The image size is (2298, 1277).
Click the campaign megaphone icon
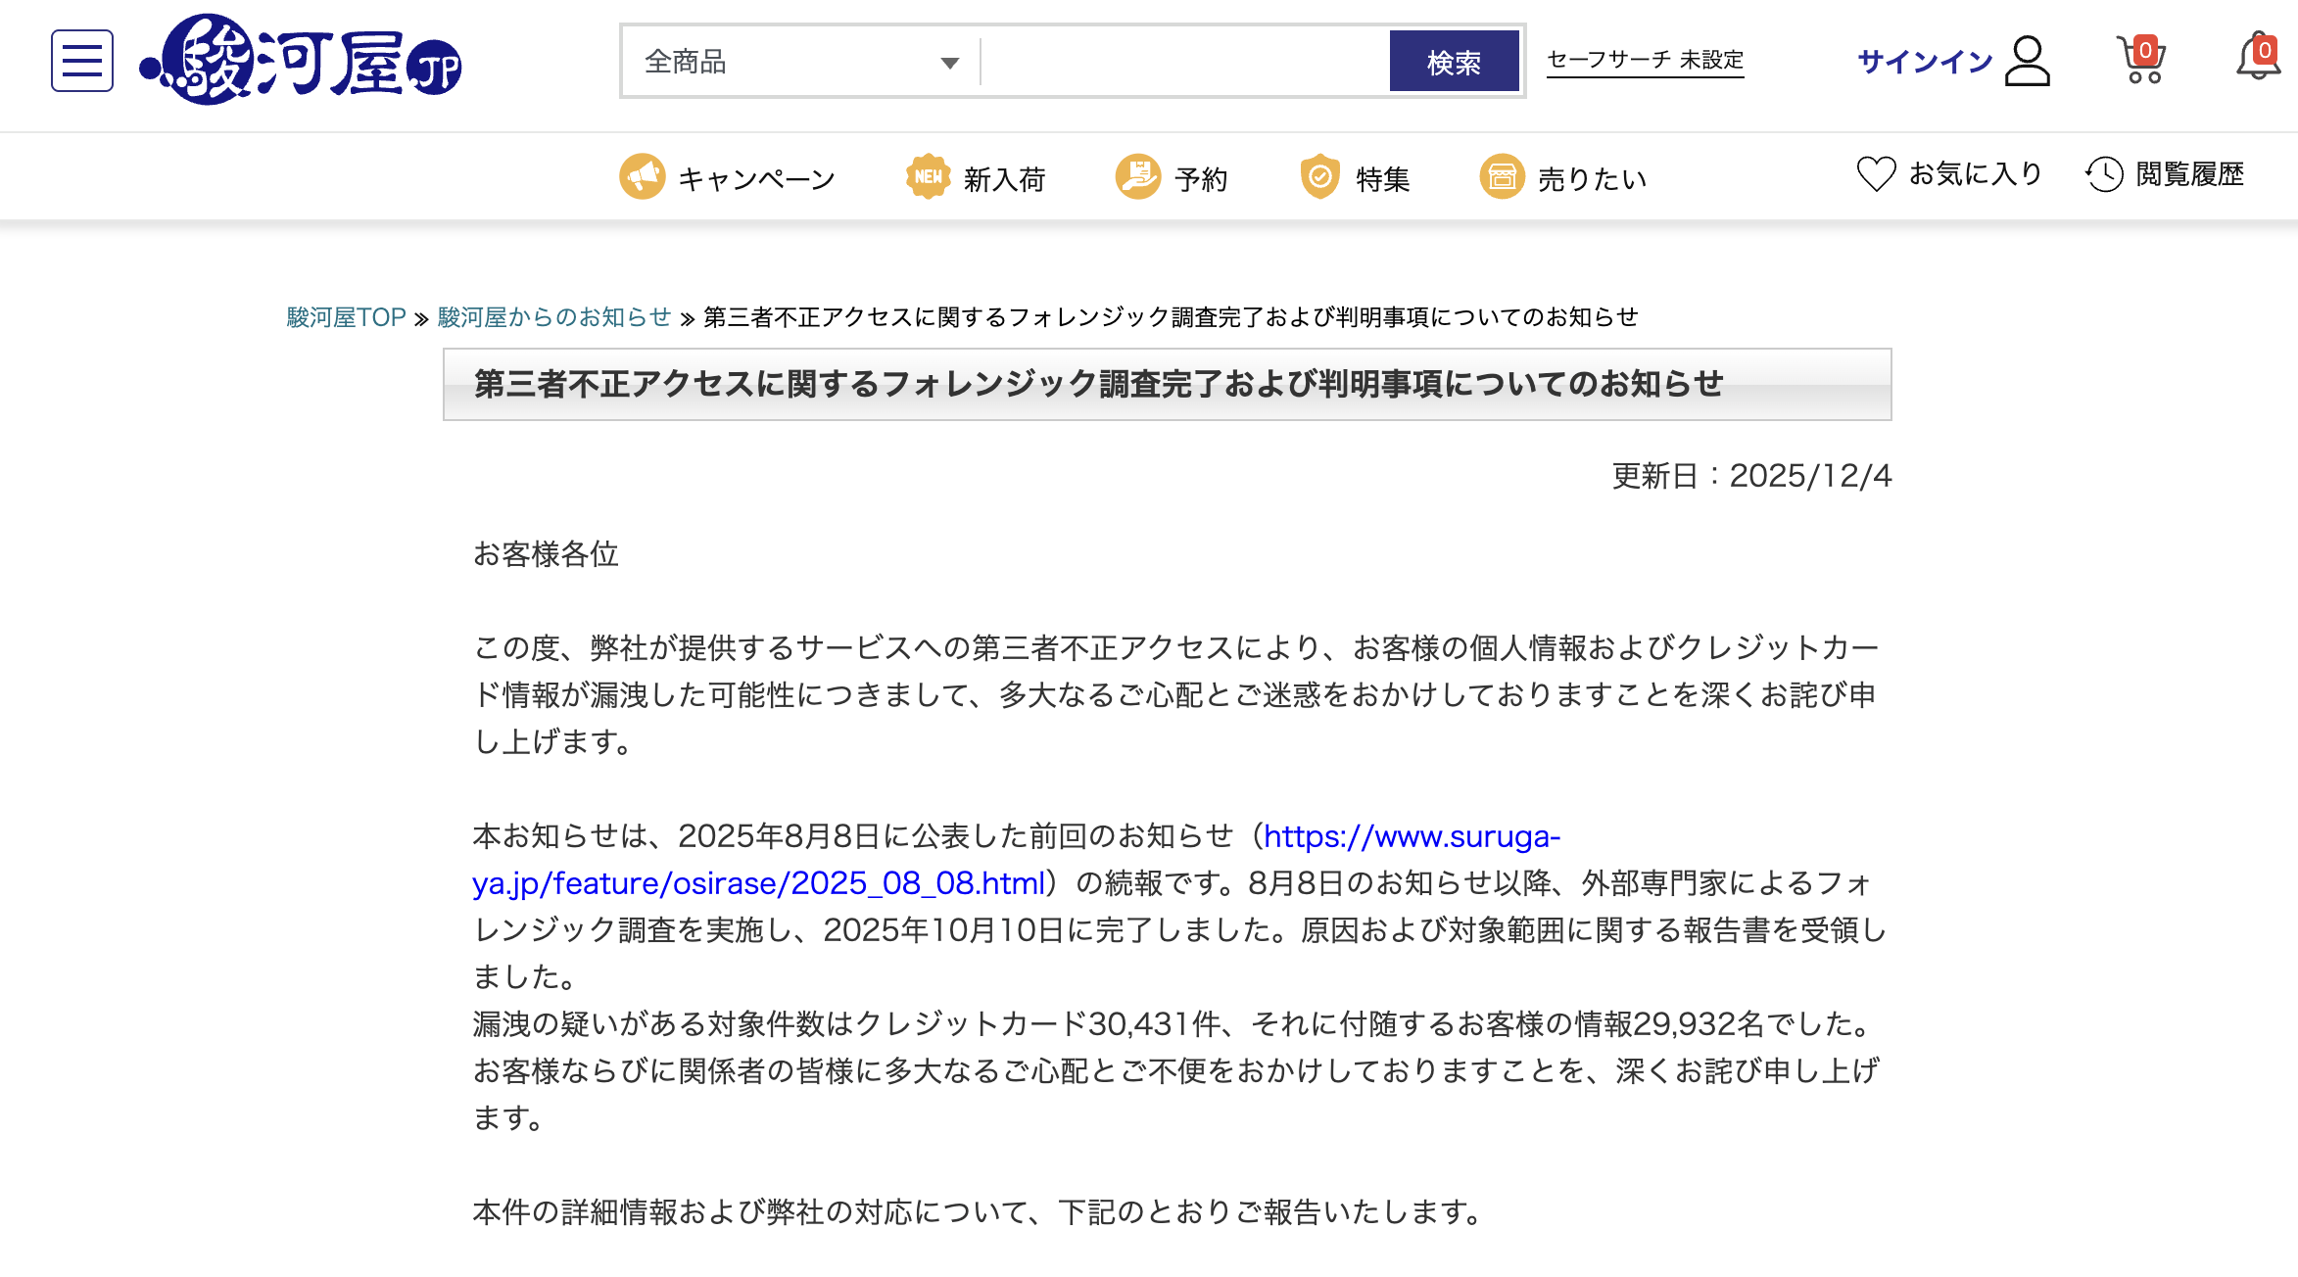(x=643, y=177)
